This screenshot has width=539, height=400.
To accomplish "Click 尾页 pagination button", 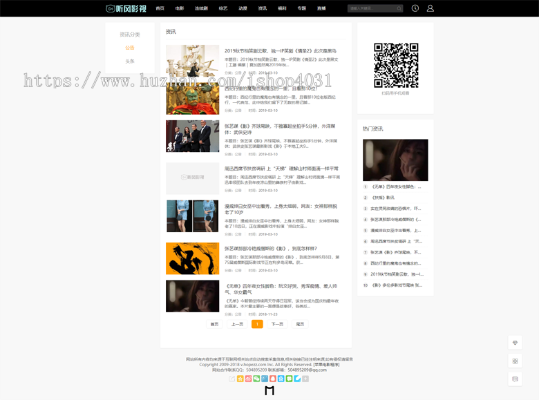I will (300, 324).
